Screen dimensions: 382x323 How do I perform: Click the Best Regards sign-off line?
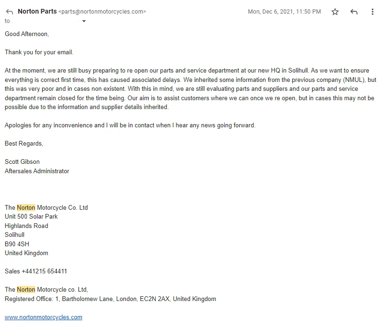click(x=24, y=143)
